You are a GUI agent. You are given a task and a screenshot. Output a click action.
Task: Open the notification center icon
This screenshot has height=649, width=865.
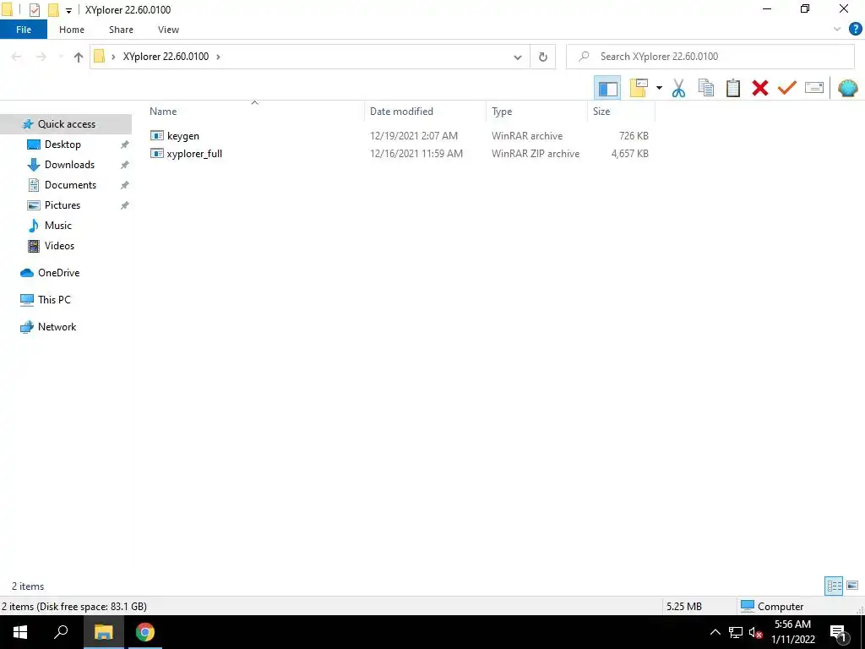(838, 634)
